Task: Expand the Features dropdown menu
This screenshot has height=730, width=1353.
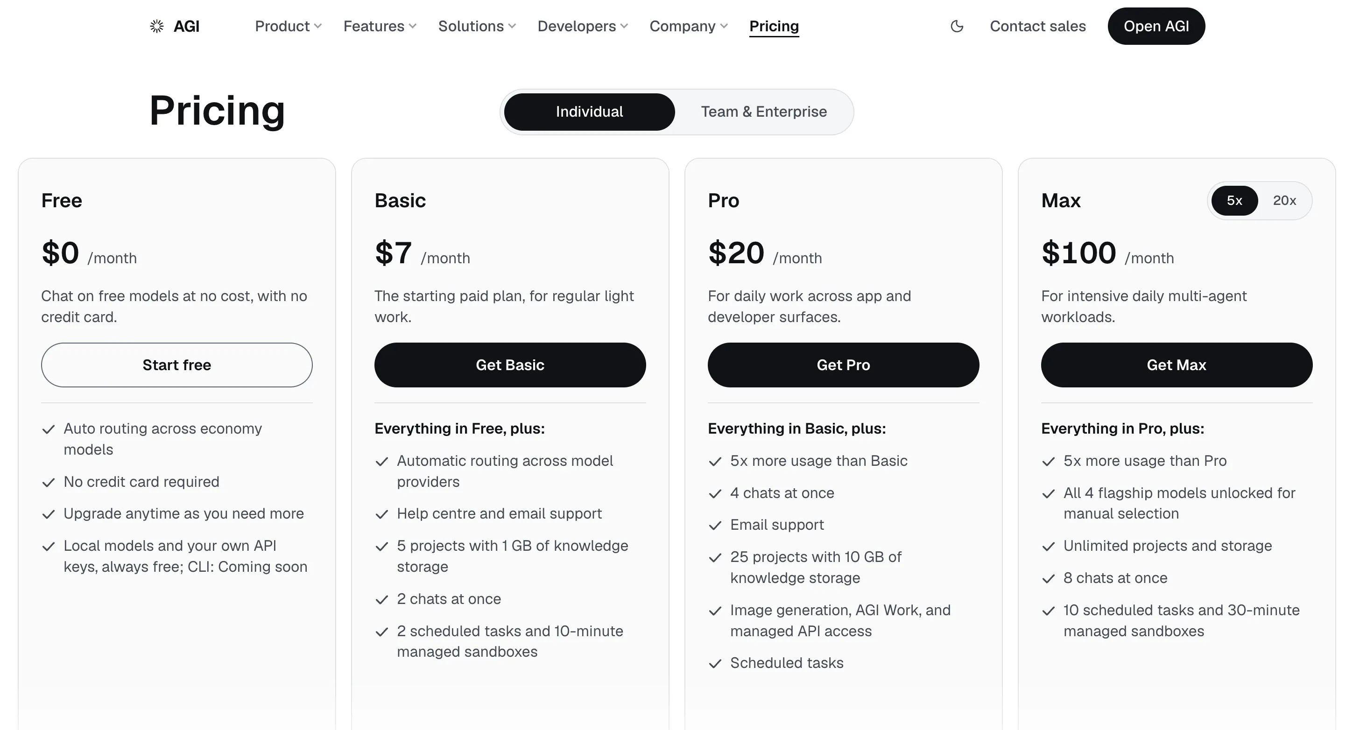Action: tap(380, 26)
